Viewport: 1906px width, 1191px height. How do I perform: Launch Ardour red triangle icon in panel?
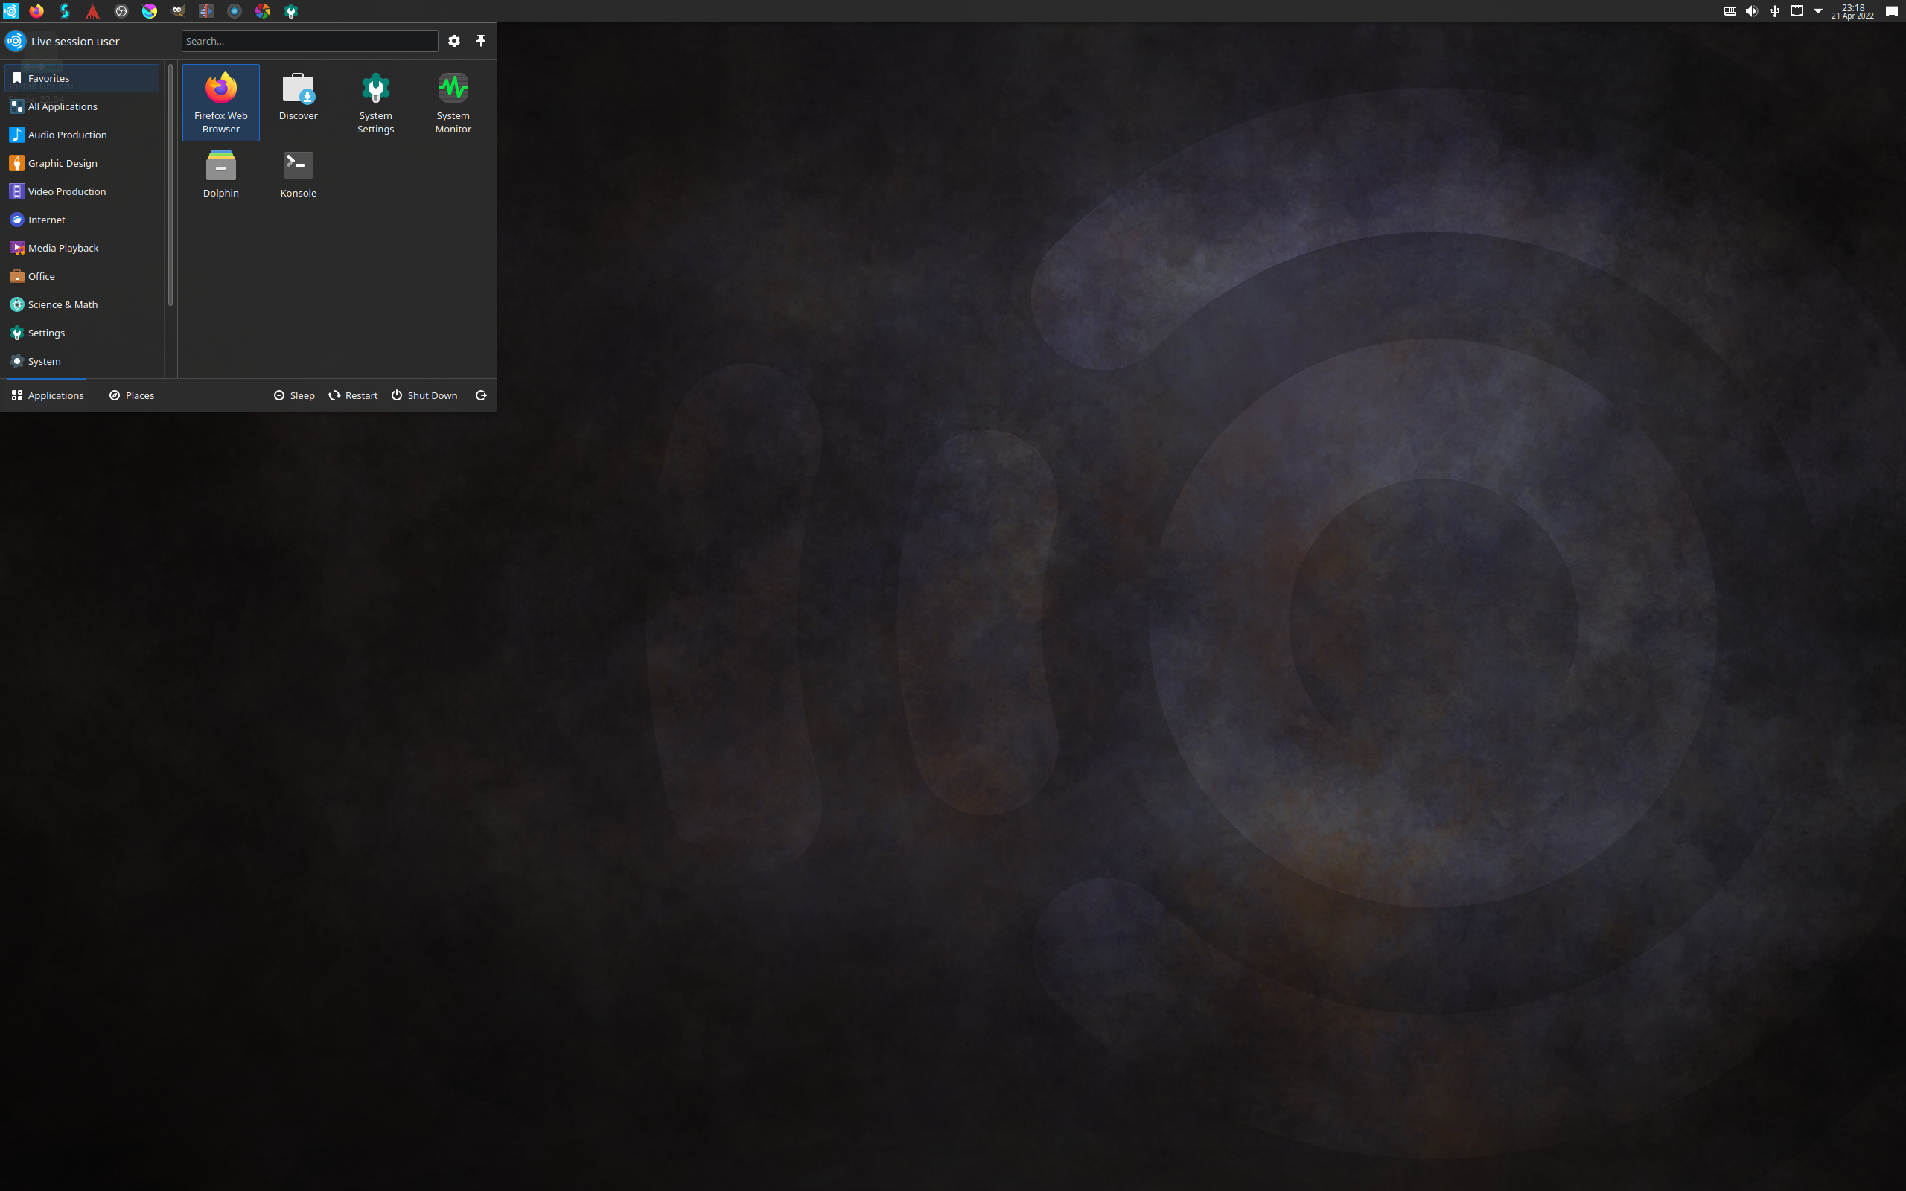[93, 11]
